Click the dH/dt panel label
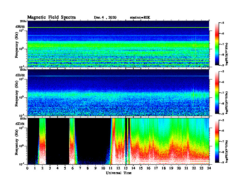 tap(20, 26)
